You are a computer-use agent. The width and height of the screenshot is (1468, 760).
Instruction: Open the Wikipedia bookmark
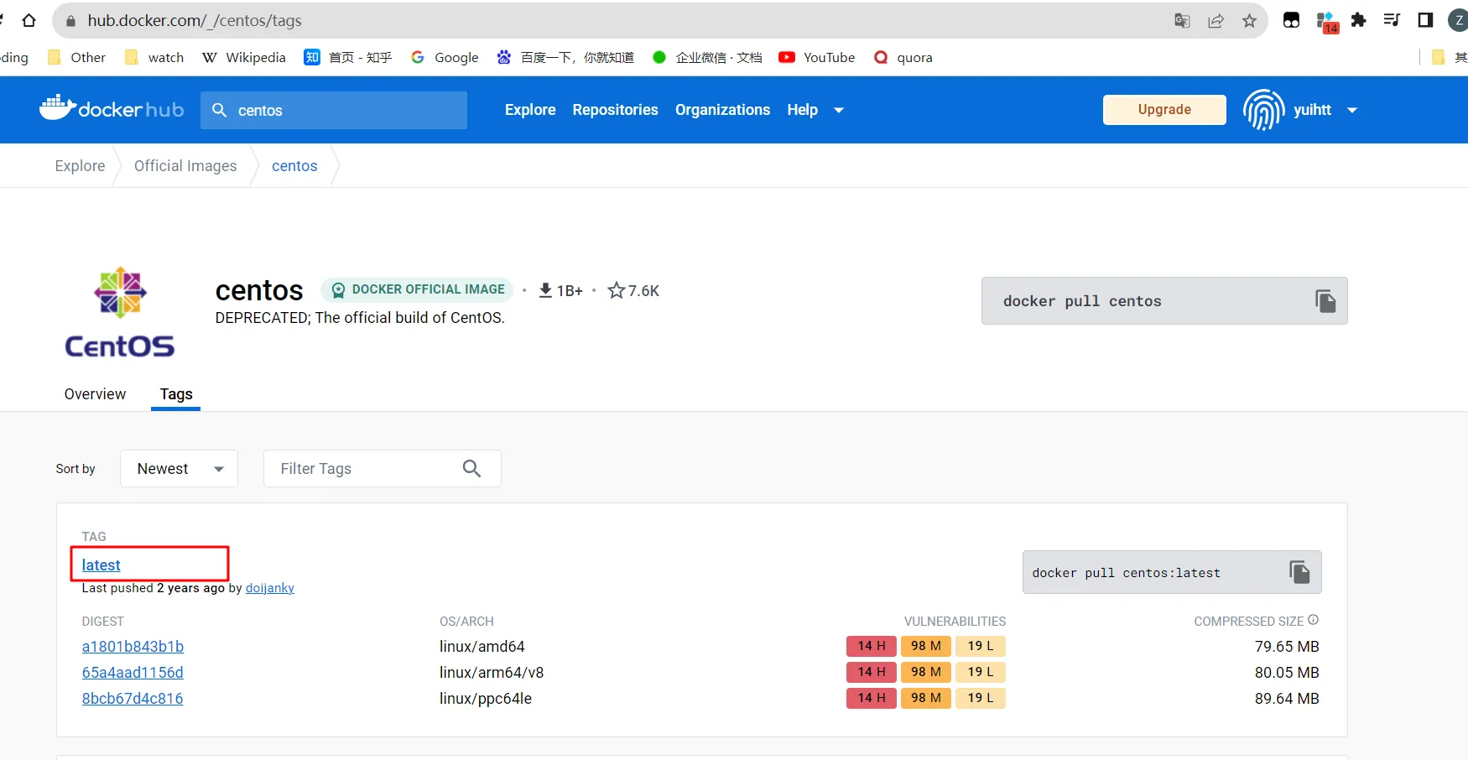[244, 57]
